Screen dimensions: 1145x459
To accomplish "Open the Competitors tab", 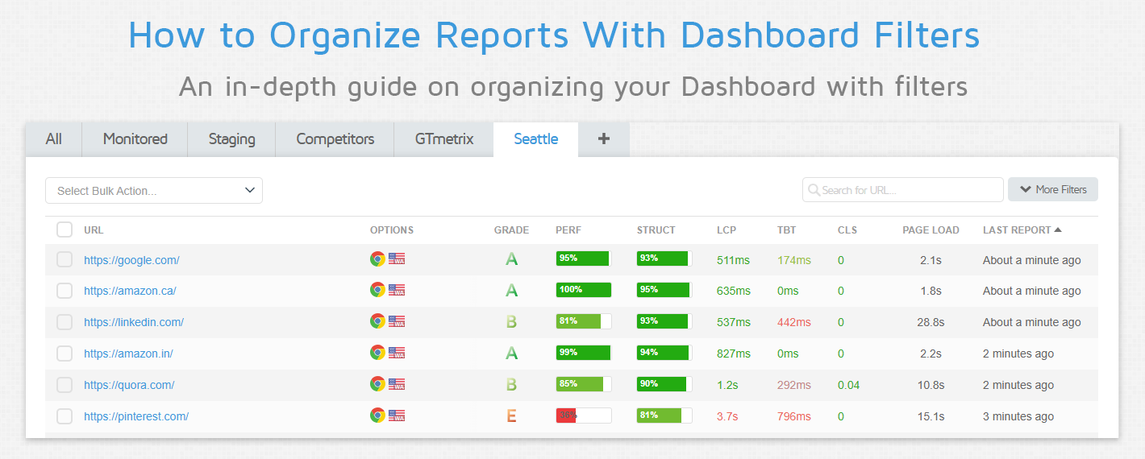I will point(335,139).
